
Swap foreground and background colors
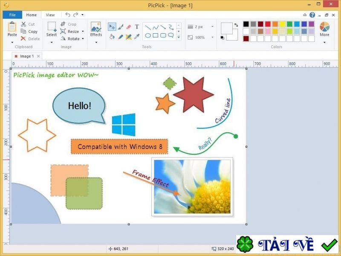pyautogui.click(x=236, y=25)
